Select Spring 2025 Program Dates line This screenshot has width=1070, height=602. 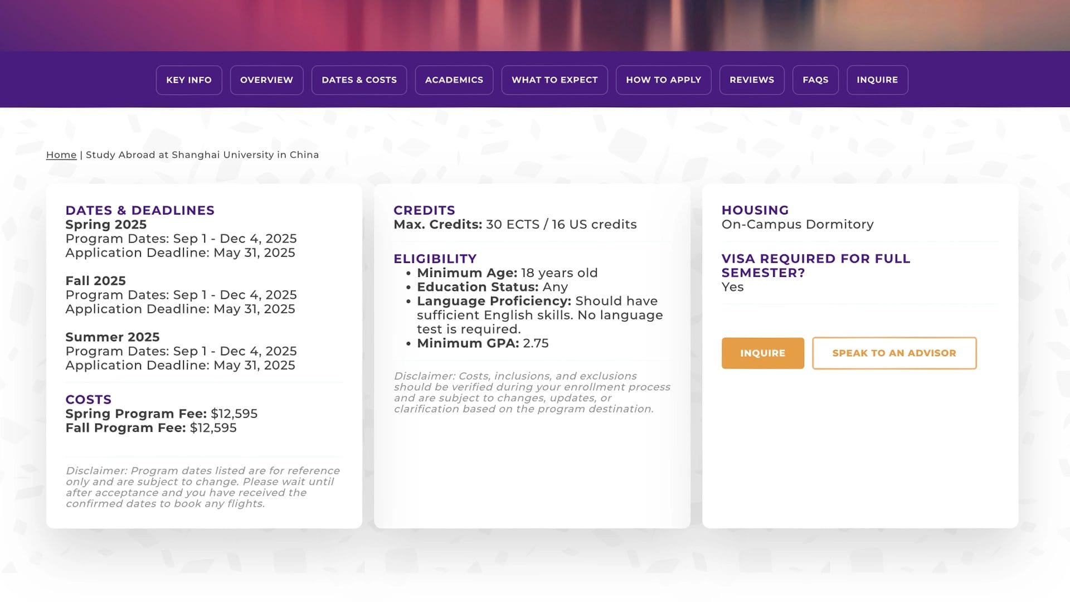pyautogui.click(x=181, y=239)
